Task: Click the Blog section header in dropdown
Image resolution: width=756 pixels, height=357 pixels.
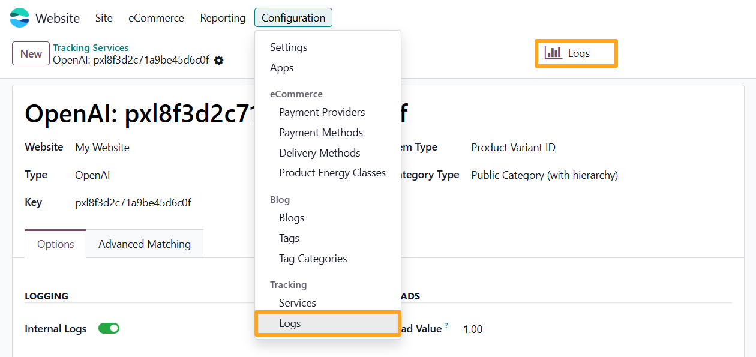Action: click(x=280, y=199)
